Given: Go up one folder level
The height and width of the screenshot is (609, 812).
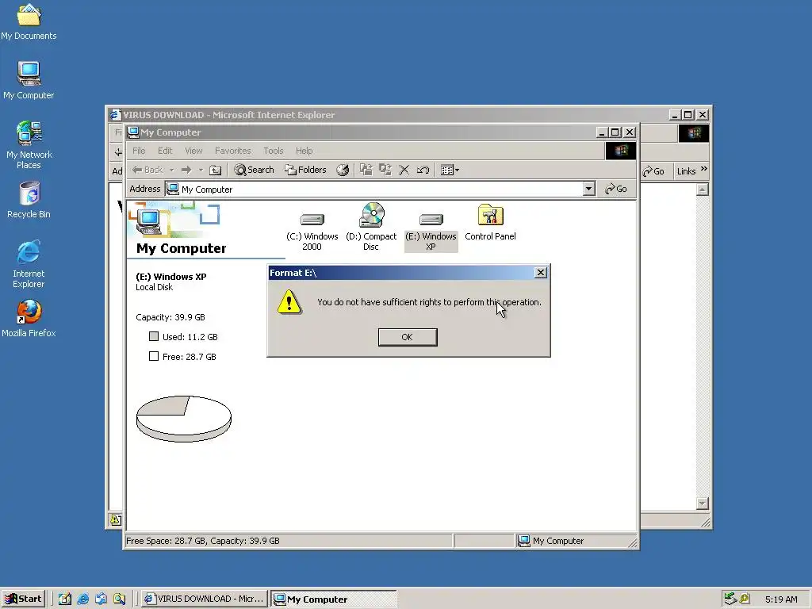Looking at the screenshot, I should pyautogui.click(x=216, y=170).
